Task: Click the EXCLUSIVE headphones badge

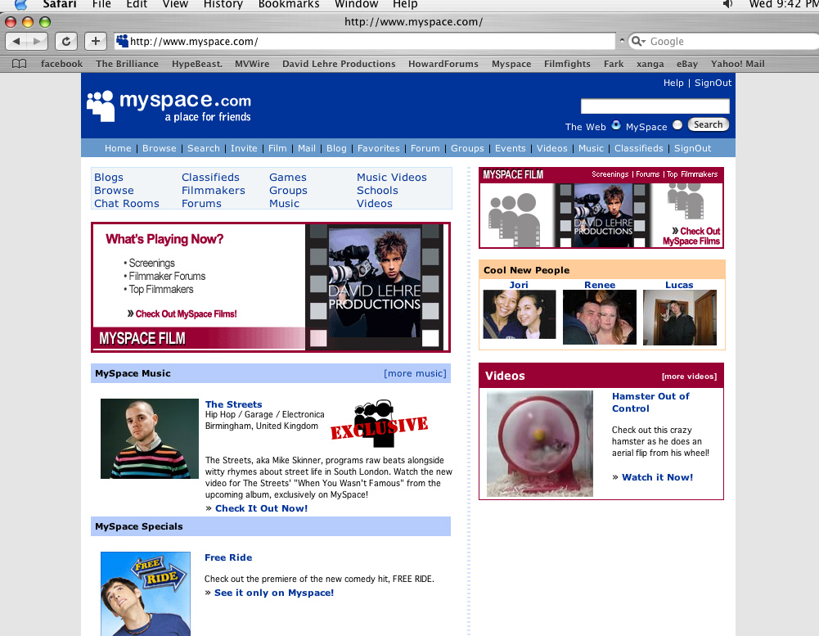Action: pos(379,424)
